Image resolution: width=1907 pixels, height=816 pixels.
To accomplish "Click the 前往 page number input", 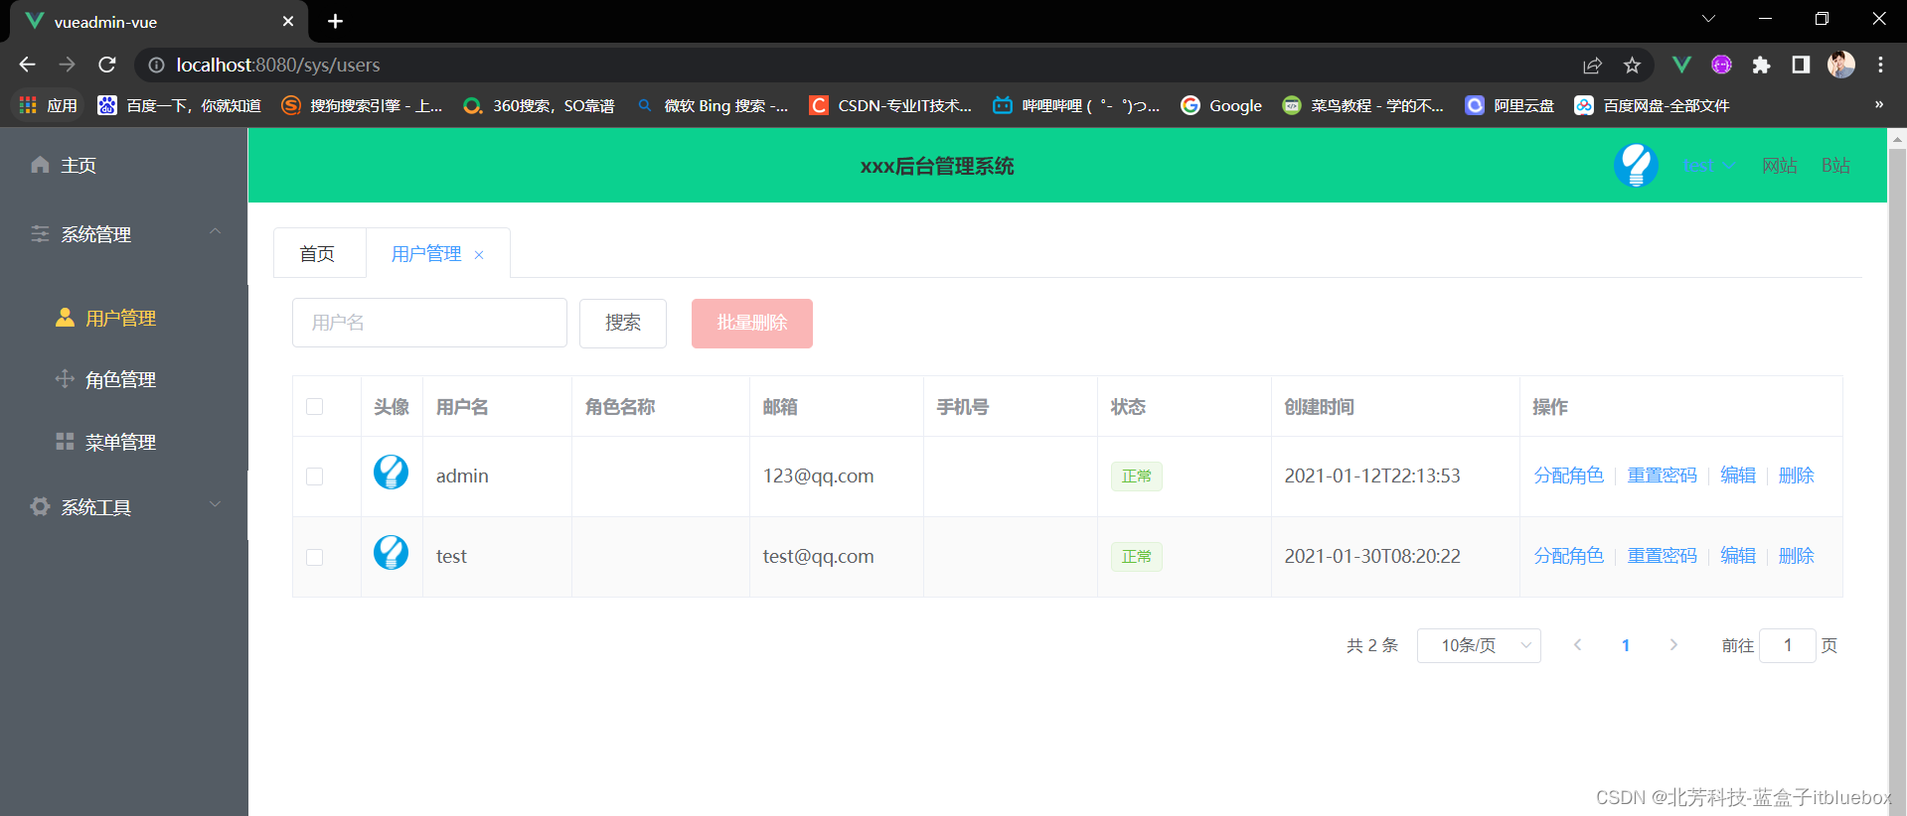I will tap(1788, 645).
